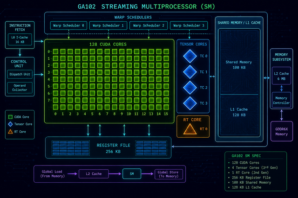Click the right register bank grid

[x=151, y=148]
